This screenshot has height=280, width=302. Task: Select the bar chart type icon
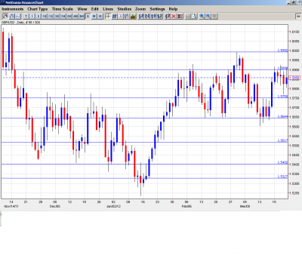pos(12,17)
